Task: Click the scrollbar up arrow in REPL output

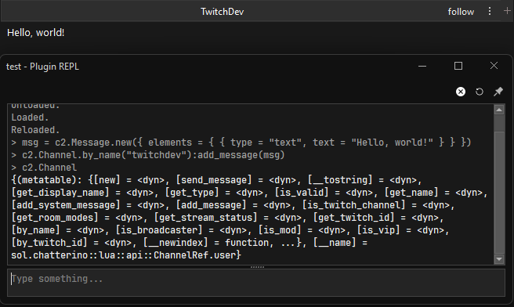Action: click(499, 110)
